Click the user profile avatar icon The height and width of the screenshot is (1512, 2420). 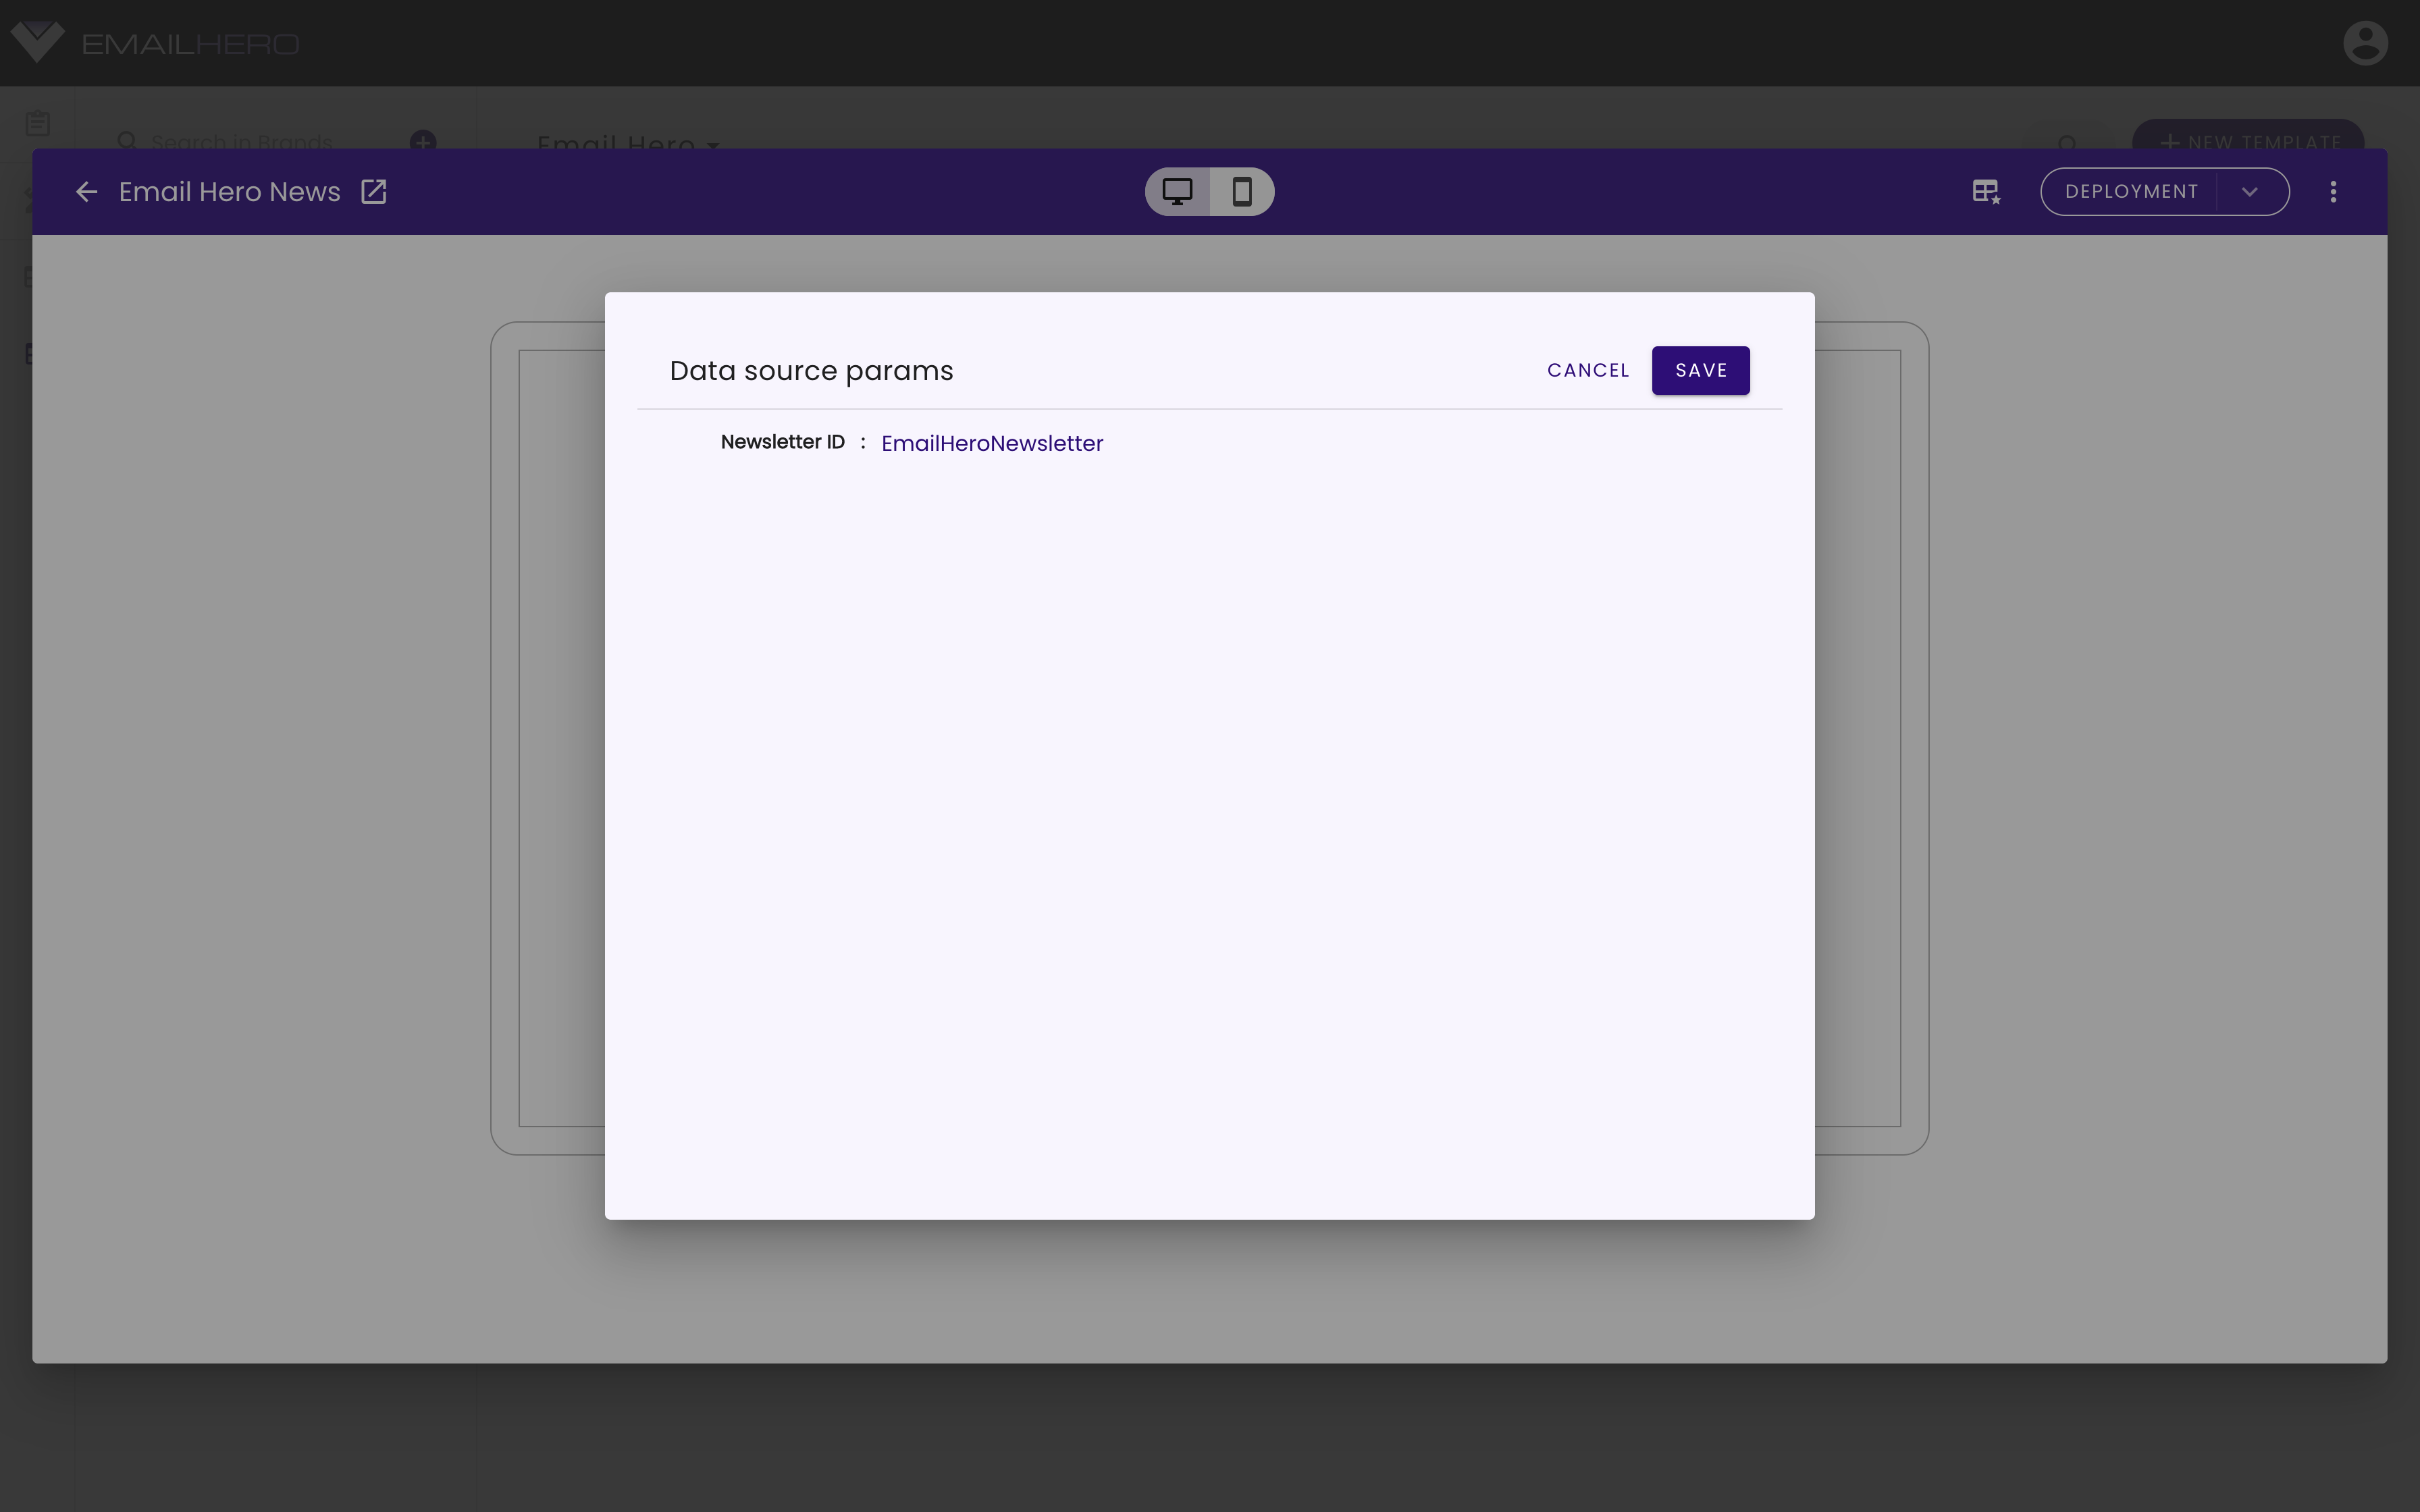2366,42
